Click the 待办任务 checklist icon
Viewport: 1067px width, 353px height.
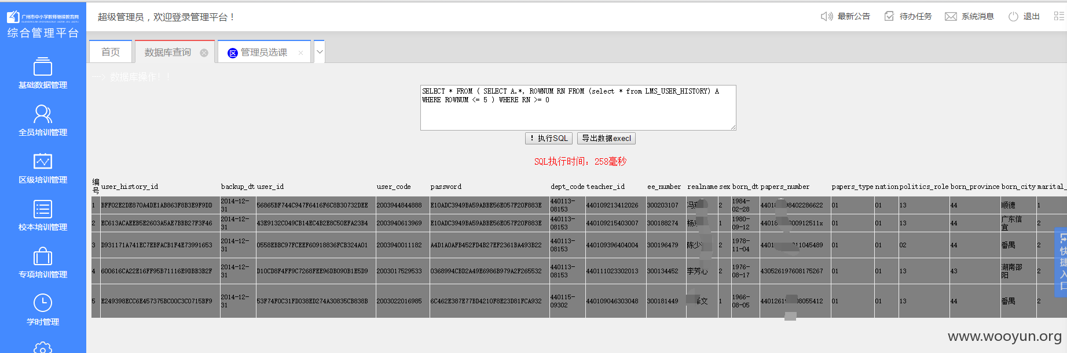point(889,16)
